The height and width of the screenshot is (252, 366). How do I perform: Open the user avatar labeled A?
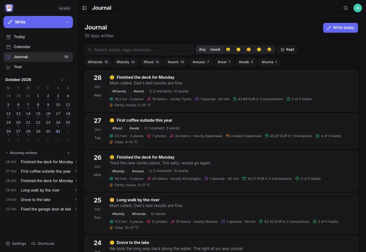click(357, 8)
